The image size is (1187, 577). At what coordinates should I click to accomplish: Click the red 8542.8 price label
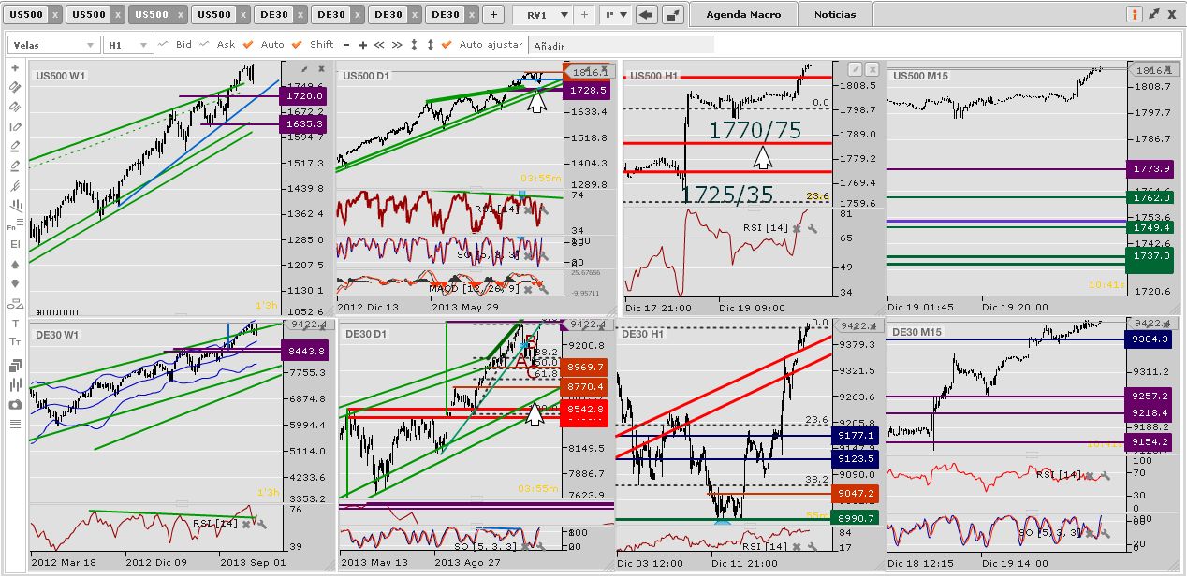coord(585,410)
